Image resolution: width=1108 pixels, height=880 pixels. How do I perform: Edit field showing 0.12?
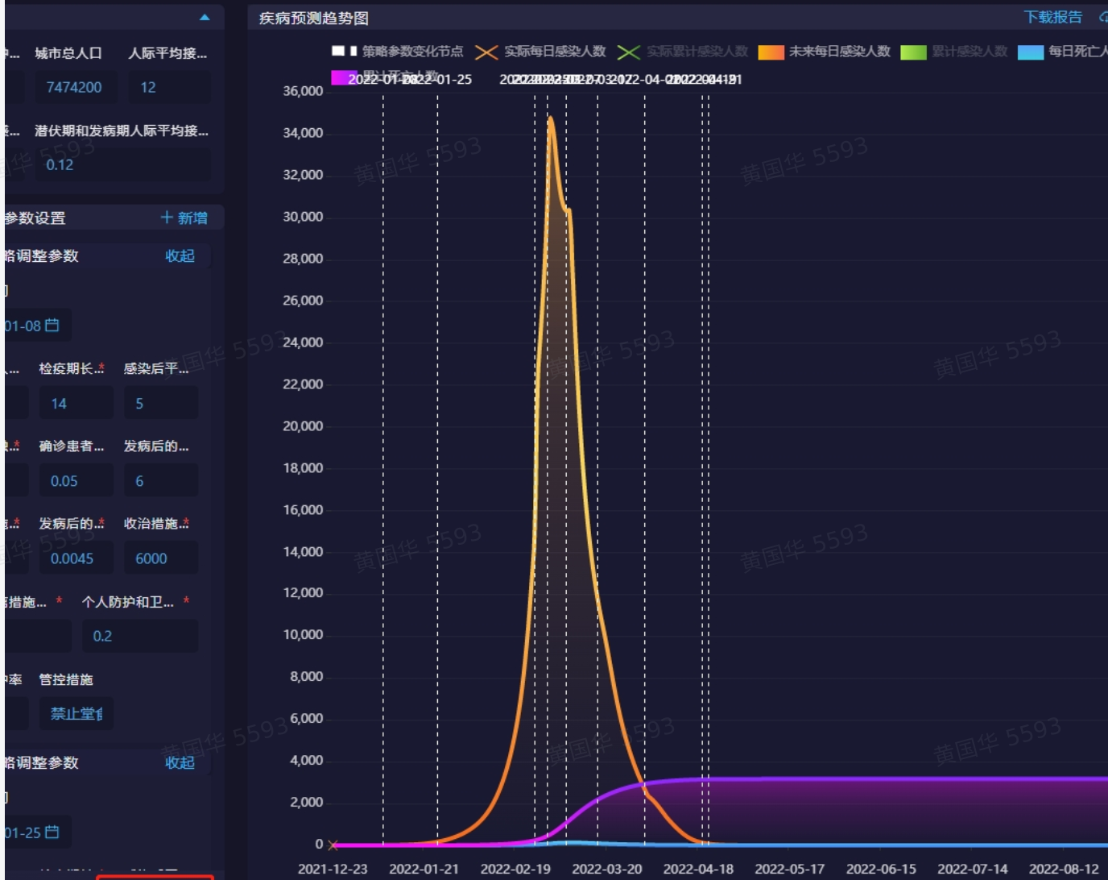(122, 164)
